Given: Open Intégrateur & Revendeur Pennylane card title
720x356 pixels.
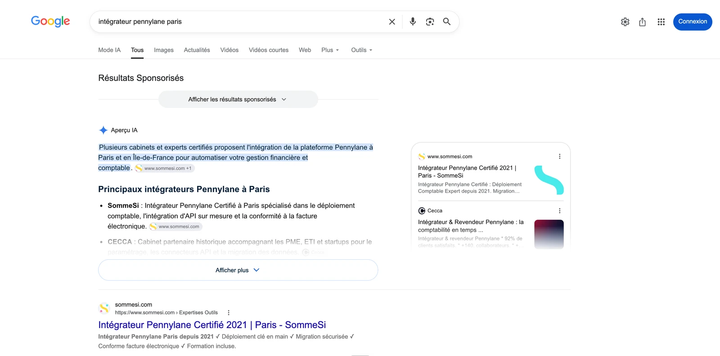Looking at the screenshot, I should 471,226.
